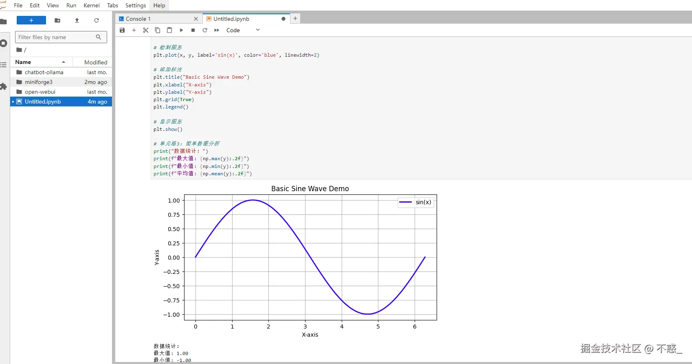Open the chatbot-ollama folder
Screen dimensions: 692x364
click(x=44, y=72)
